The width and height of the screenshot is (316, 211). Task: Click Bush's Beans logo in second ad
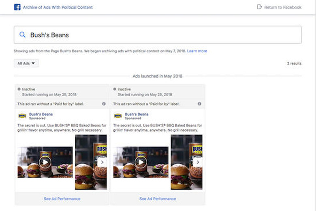pyautogui.click(x=118, y=116)
